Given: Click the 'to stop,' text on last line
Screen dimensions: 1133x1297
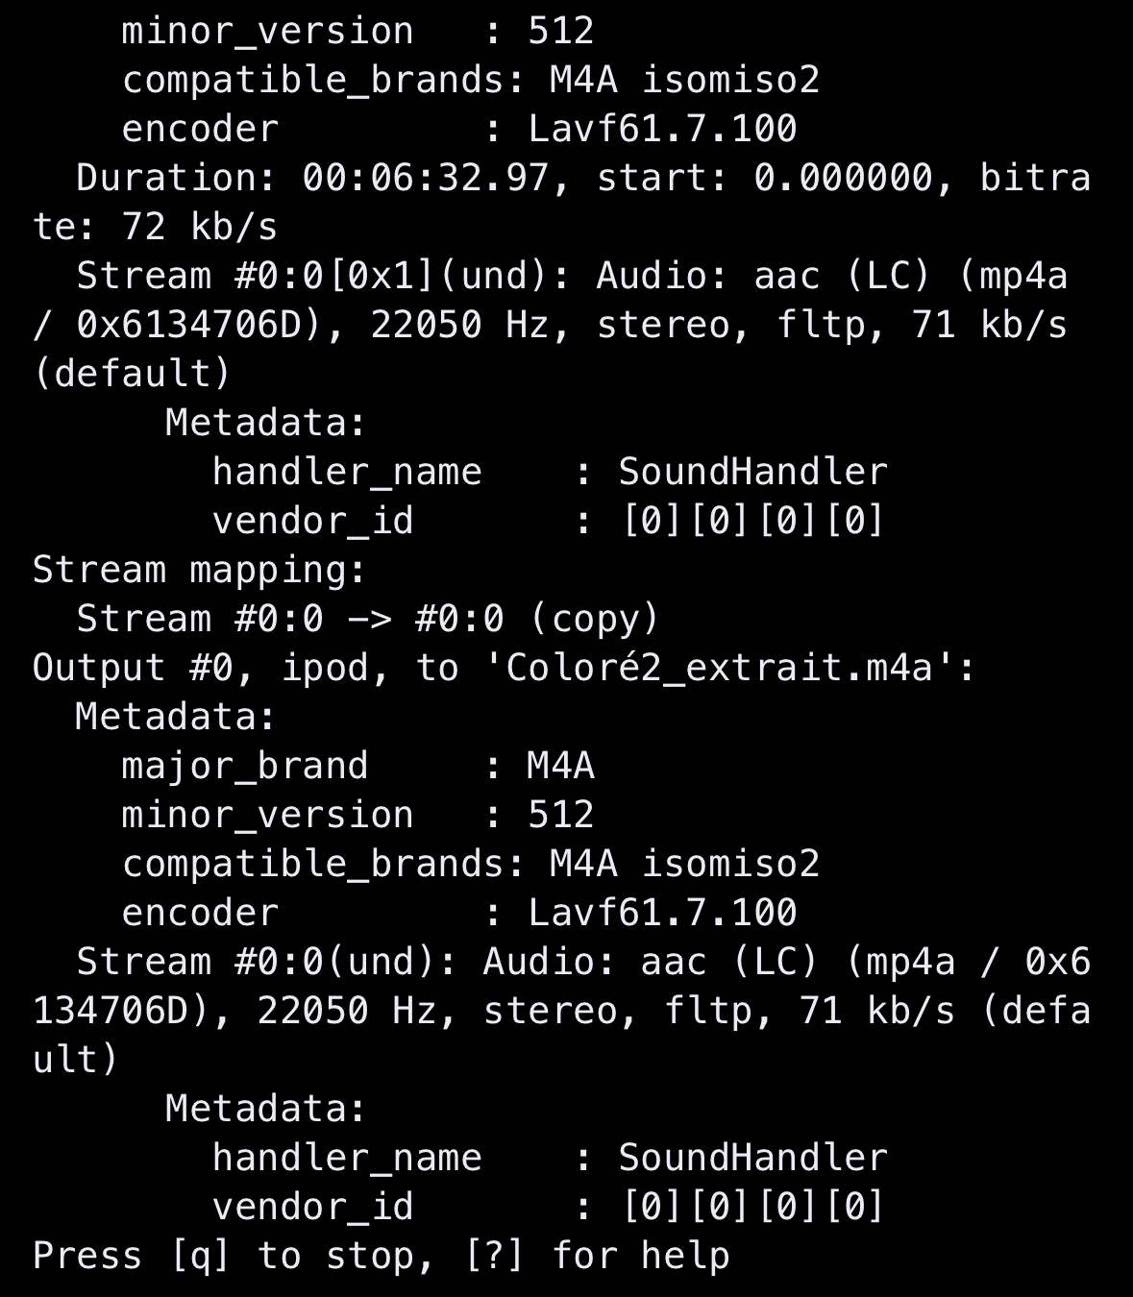Looking at the screenshot, I should coord(347,1257).
